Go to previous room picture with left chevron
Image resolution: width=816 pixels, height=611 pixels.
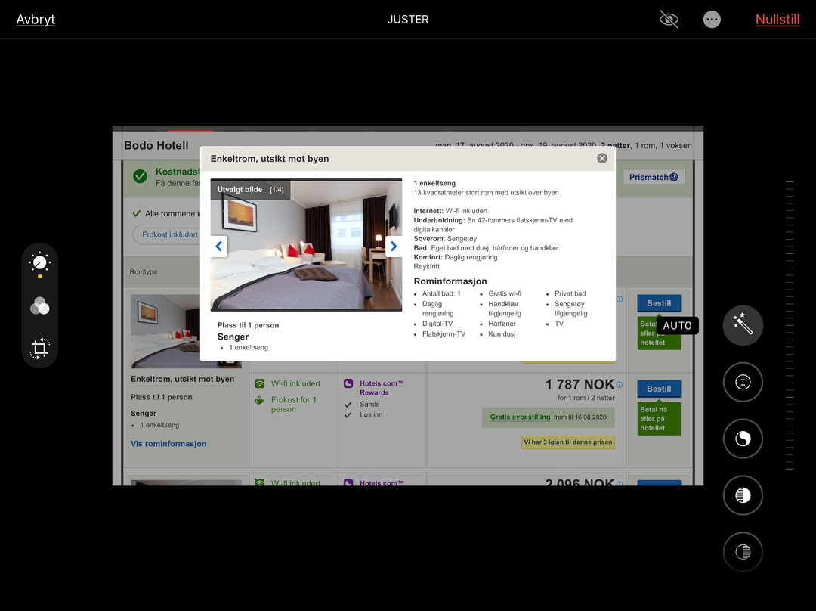tap(219, 247)
